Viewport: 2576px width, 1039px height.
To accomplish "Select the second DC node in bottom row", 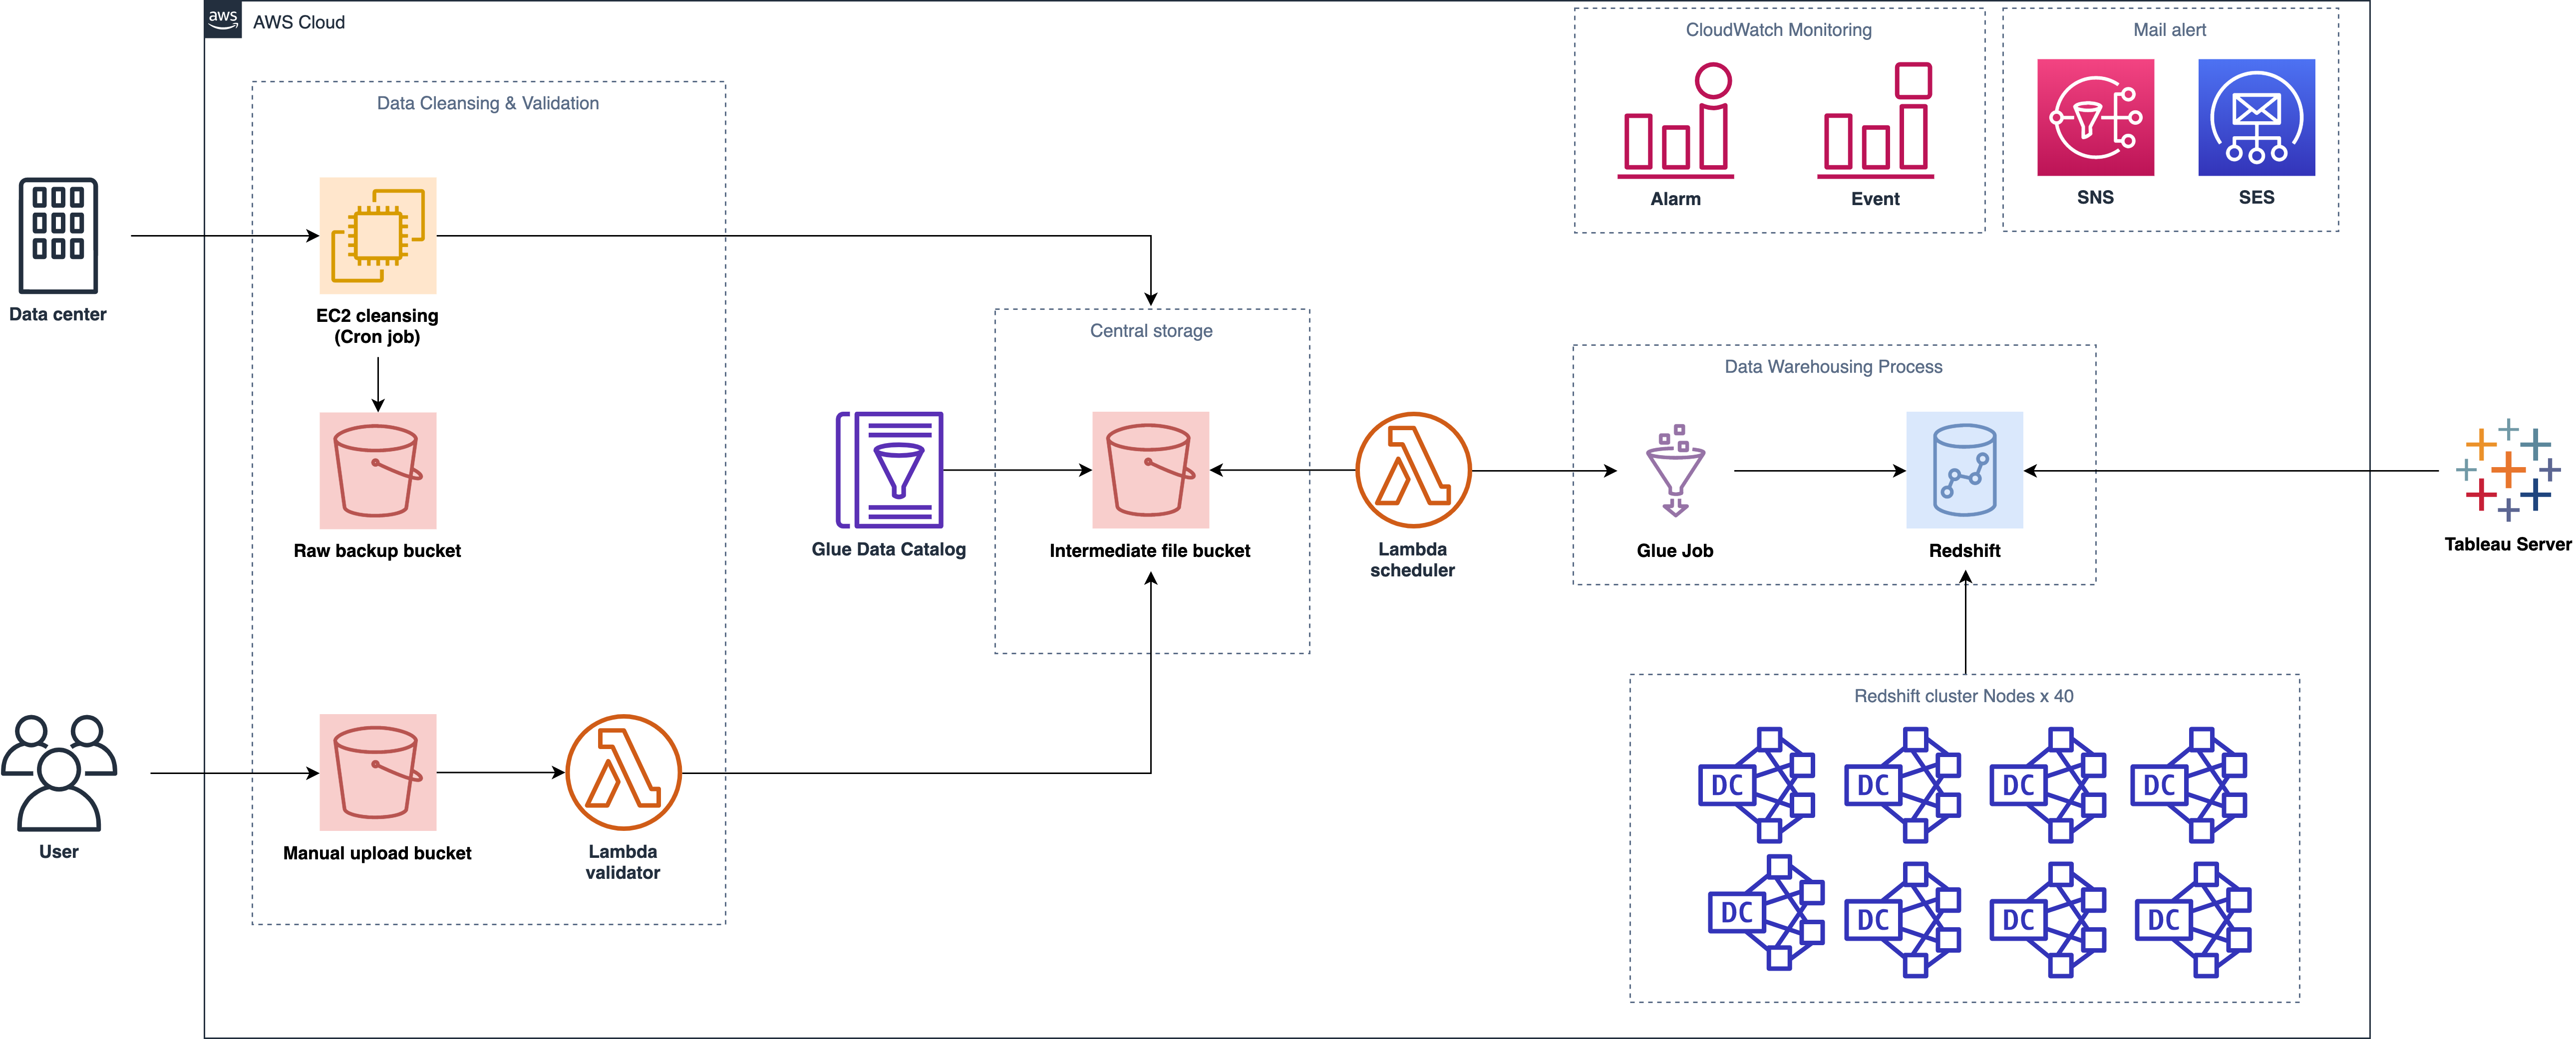I will [1903, 920].
